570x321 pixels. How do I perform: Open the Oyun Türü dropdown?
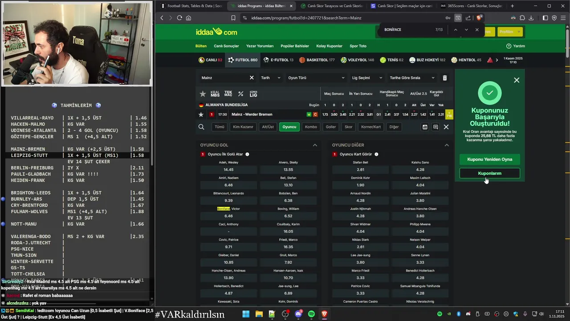coord(316,78)
